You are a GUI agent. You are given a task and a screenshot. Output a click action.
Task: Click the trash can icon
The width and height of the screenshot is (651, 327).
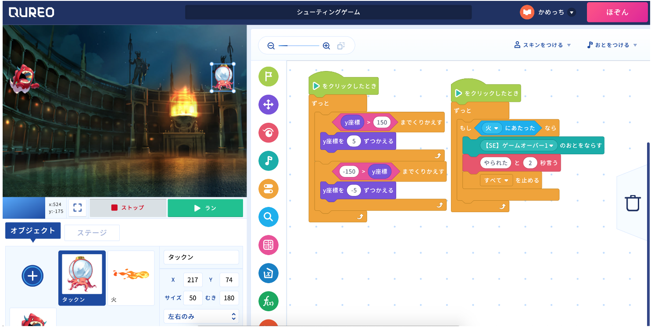tap(633, 203)
